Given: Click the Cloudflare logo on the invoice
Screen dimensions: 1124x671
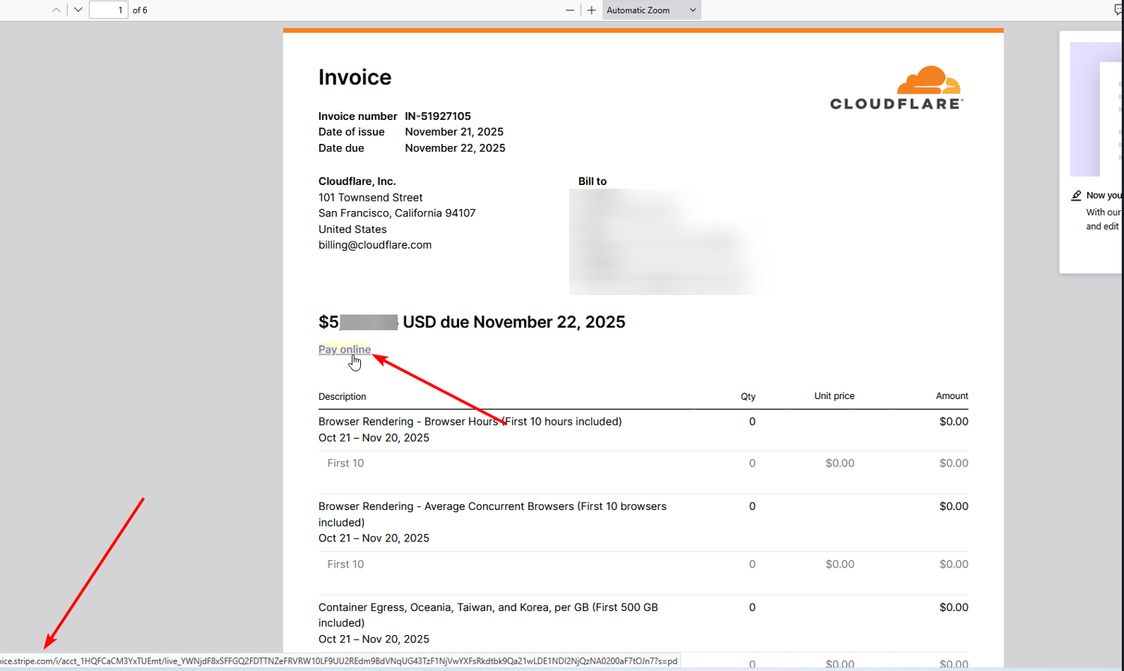Looking at the screenshot, I should [x=896, y=88].
